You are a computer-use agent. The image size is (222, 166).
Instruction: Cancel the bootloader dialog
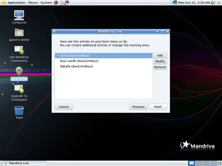(64, 107)
